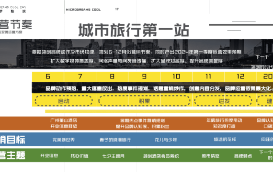Click 年底旅行热度带动 in the orange bar
The image size is (273, 172).
click(x=224, y=120)
